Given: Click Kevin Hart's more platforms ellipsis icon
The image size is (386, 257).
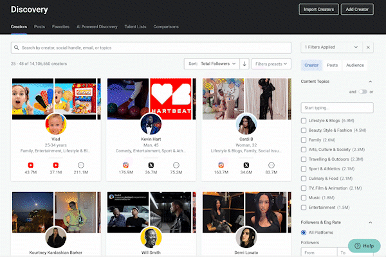Looking at the screenshot, I should click(176, 165).
